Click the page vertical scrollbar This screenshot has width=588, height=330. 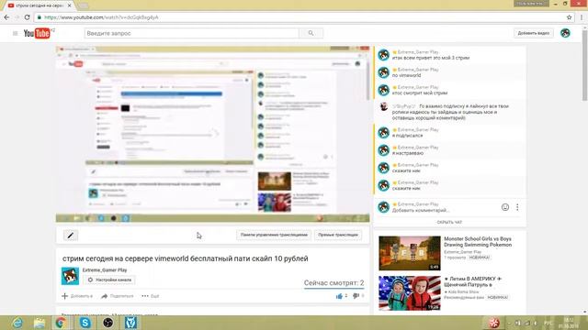(584, 65)
